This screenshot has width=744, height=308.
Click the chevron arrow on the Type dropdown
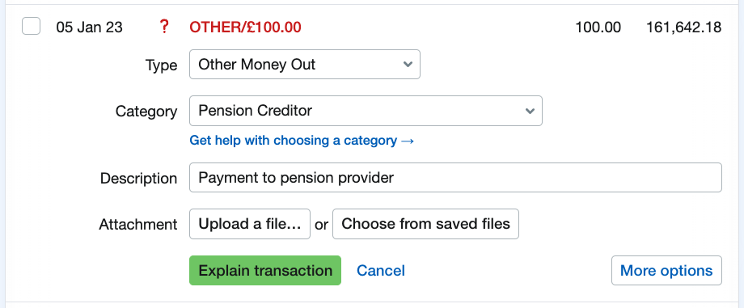pos(407,64)
